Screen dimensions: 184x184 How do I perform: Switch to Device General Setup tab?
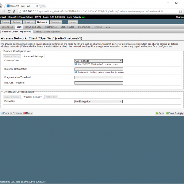click(x=12, y=56)
